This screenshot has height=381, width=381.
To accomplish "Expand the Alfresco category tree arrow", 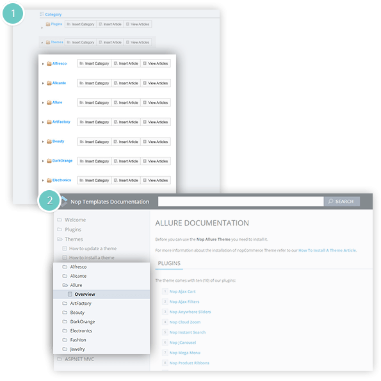I will [x=43, y=64].
